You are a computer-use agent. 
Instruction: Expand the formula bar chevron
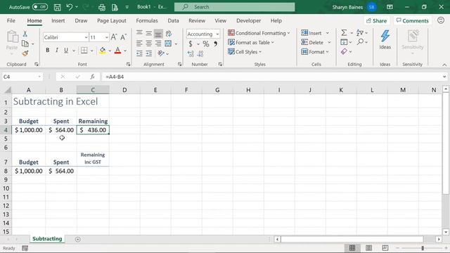pyautogui.click(x=444, y=77)
